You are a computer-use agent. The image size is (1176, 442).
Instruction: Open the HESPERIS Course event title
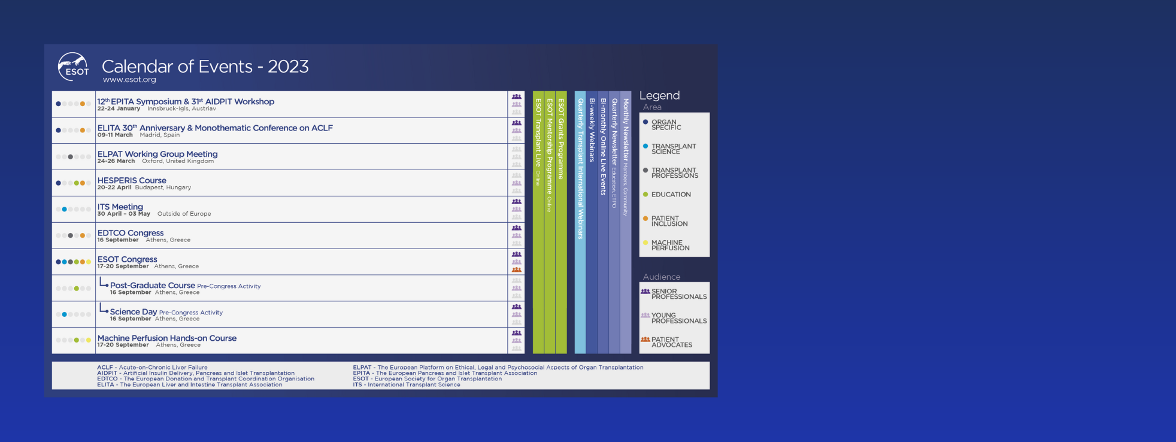[x=132, y=180]
